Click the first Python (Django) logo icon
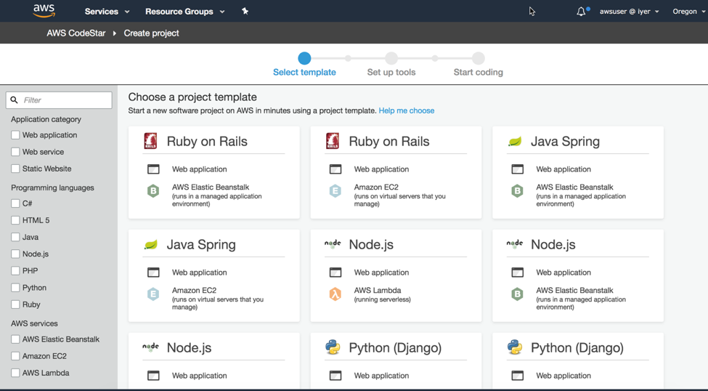This screenshot has width=708, height=391. 333,347
